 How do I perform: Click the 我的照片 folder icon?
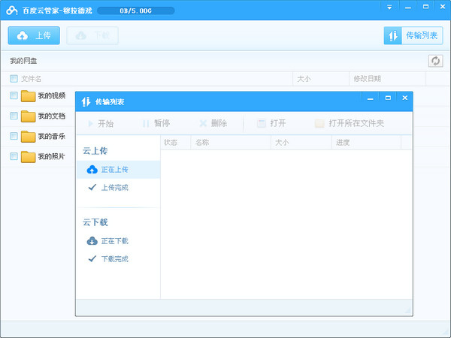click(29, 157)
